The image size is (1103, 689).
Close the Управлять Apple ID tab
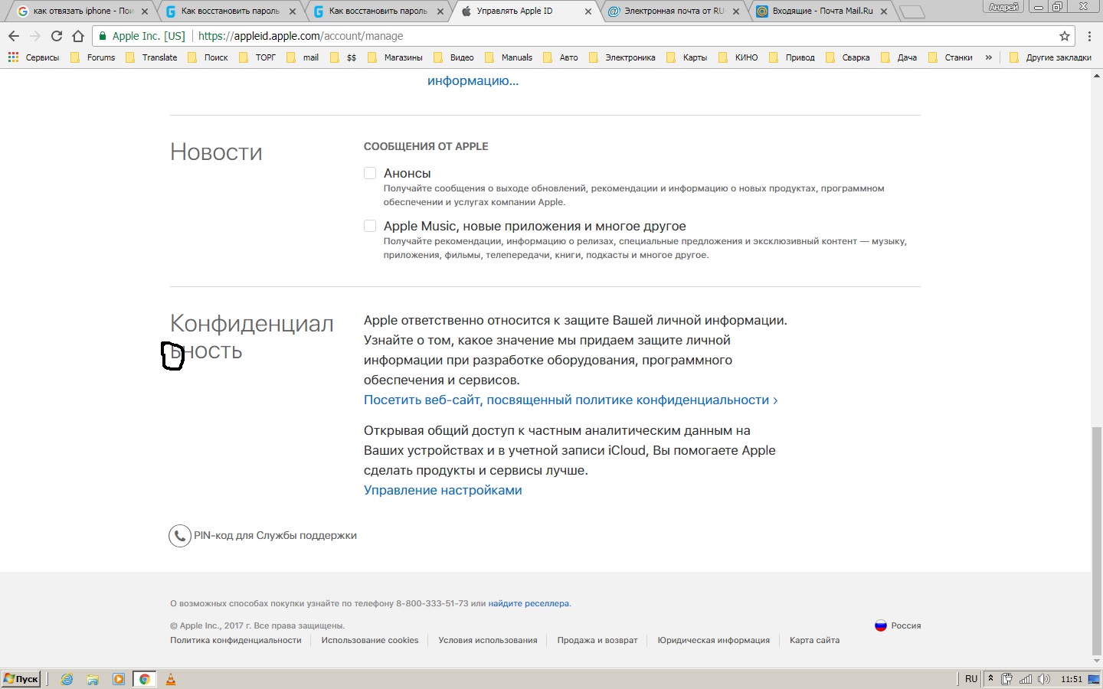tap(588, 11)
